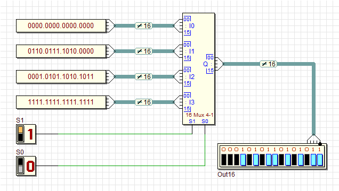
Task: Click the green wire from S1 switch
Action: coord(125,134)
